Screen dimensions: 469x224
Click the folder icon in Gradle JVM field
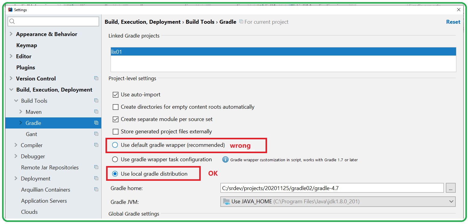(x=226, y=201)
